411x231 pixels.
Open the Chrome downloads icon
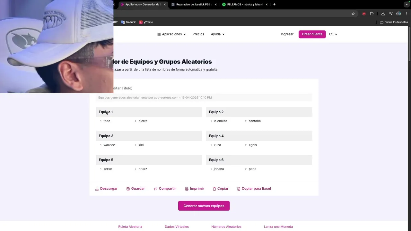tap(383, 14)
